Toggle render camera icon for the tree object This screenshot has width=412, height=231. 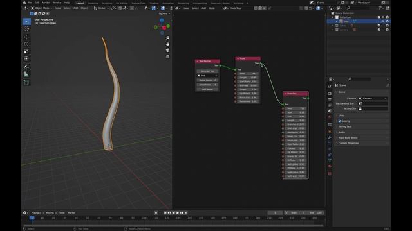point(387,21)
